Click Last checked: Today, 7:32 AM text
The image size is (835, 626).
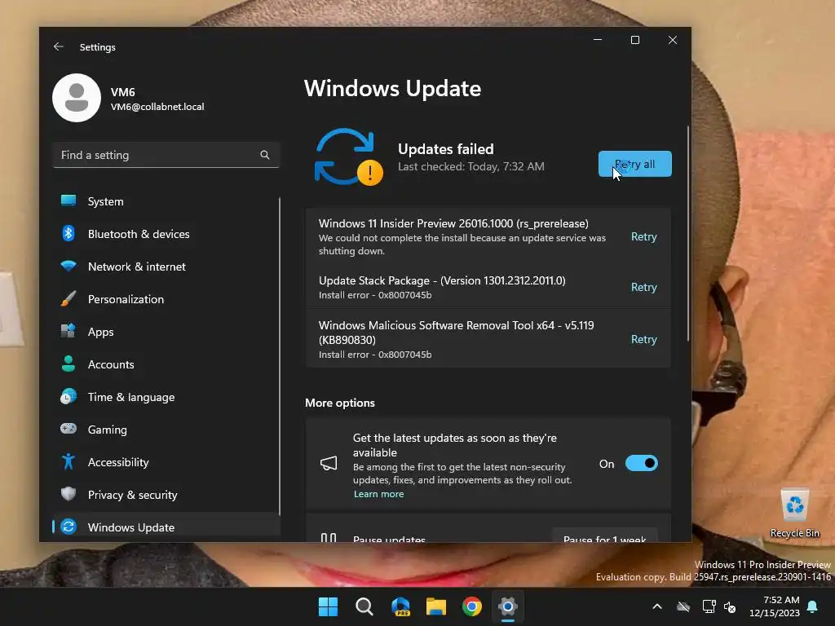tap(471, 166)
